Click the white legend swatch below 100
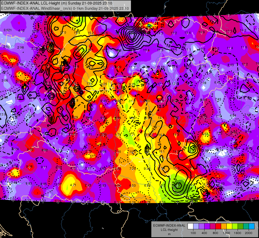 190,226
